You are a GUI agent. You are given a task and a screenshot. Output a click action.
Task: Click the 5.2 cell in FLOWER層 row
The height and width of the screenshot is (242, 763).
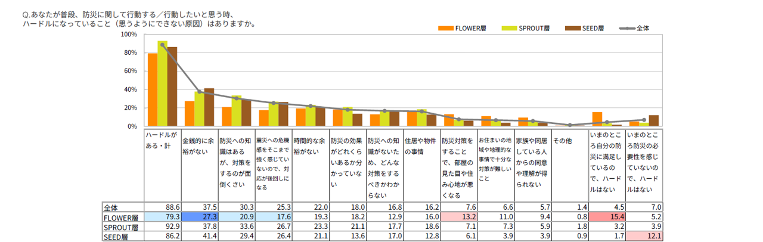(644, 218)
